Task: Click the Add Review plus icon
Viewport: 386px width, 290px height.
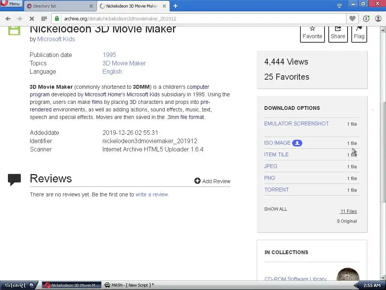Action: point(197,181)
